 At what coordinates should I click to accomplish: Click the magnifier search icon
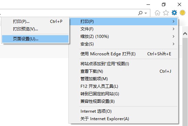coord(140,13)
